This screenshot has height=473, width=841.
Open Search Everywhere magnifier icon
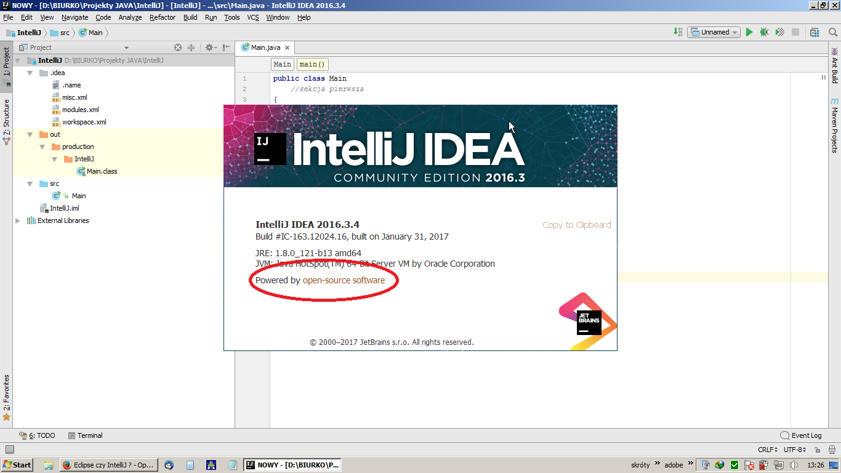point(833,32)
